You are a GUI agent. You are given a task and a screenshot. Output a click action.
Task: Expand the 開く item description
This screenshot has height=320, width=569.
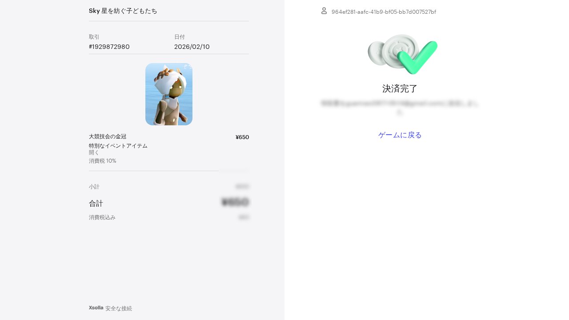coord(94,152)
